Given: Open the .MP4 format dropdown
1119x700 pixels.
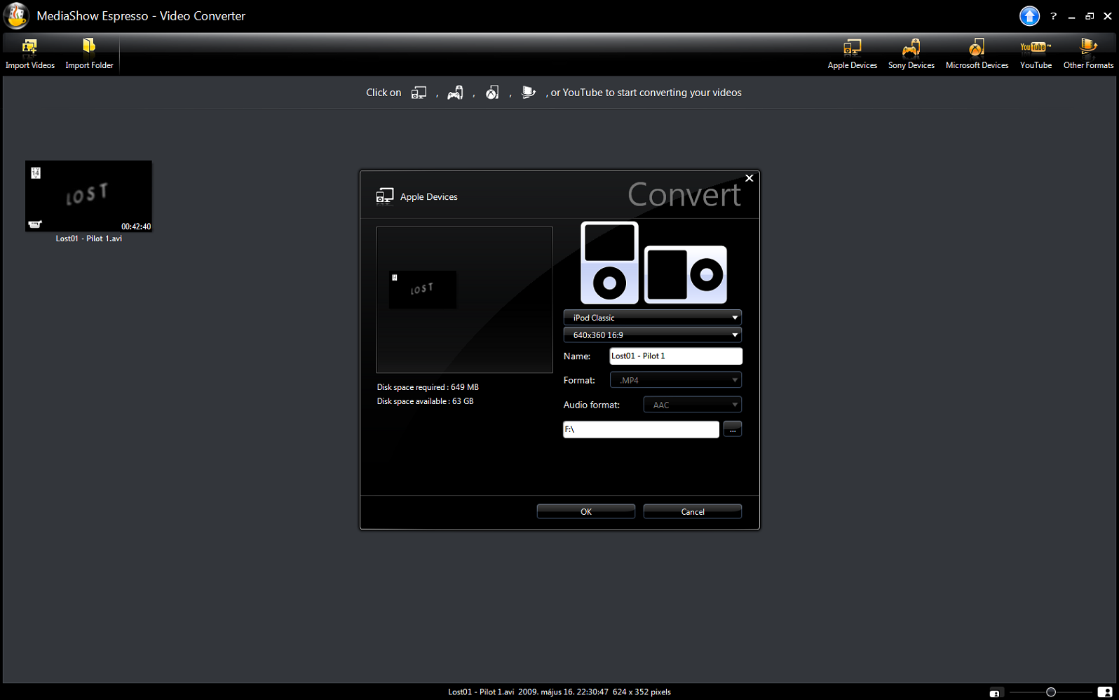Looking at the screenshot, I should [676, 380].
